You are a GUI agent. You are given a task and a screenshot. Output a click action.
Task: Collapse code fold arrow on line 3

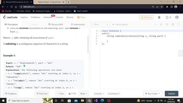pos(98,36)
